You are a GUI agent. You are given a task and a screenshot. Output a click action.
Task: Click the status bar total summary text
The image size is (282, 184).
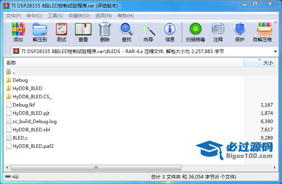point(194,177)
